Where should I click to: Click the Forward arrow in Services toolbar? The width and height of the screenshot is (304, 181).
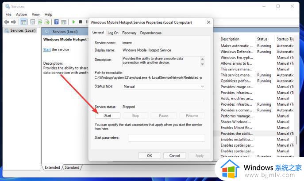14,22
